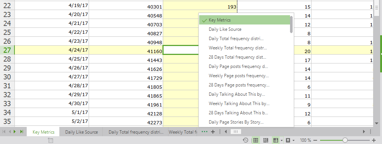This screenshot has height=144, width=382.
Task: Choose 28 Days Total frequency dist... entry
Action: click(245, 57)
